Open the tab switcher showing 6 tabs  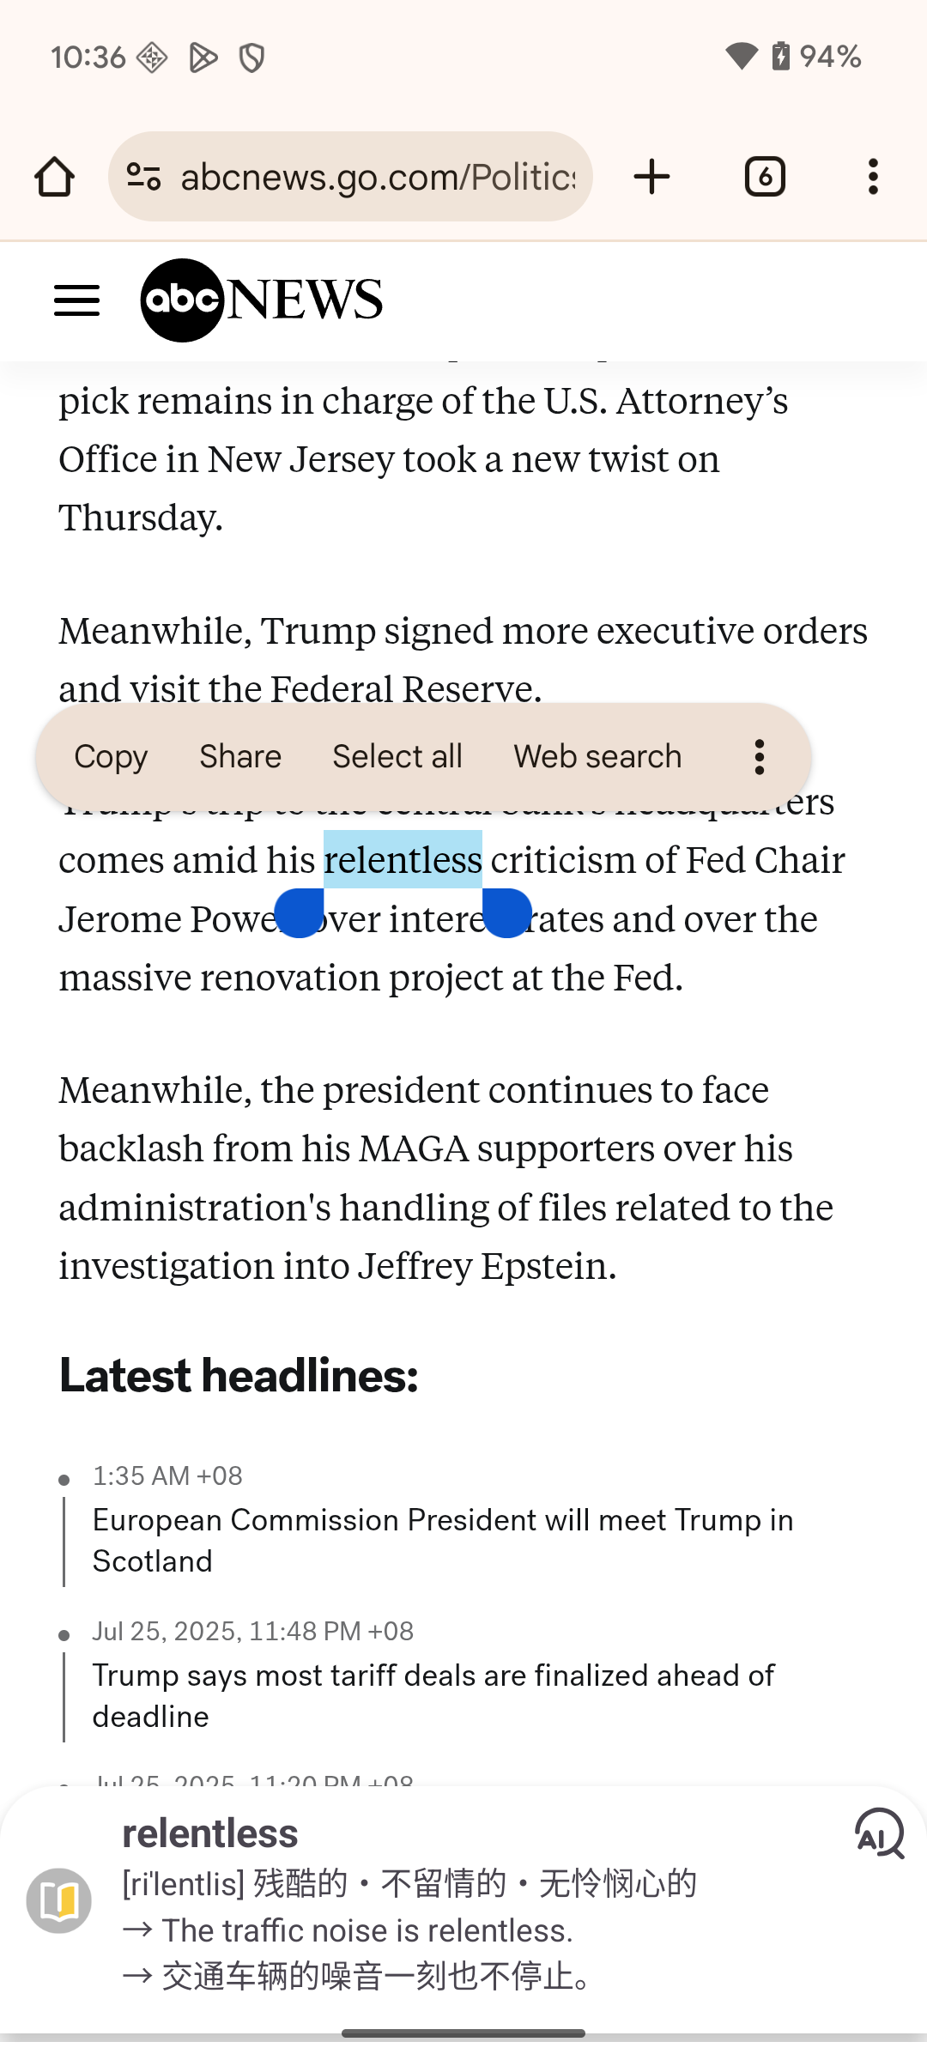[x=765, y=177]
